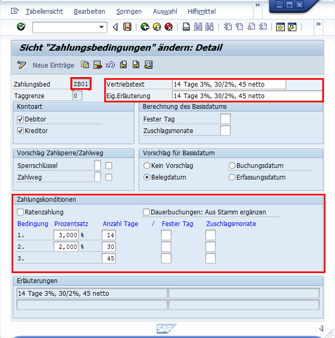
Task: Click the condition 1 Prozentsatz field 3,000
Action: click(66, 235)
